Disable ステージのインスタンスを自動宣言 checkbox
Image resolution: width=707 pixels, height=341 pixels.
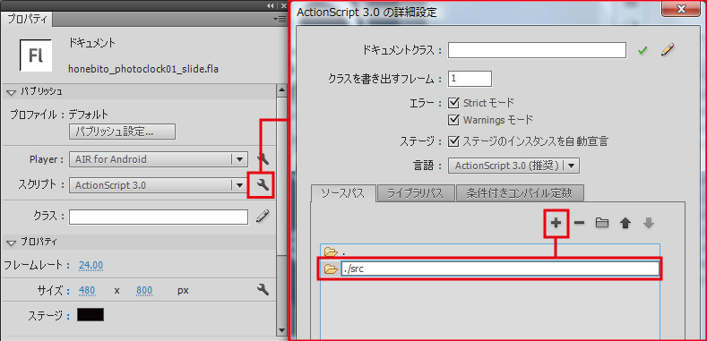coord(453,142)
